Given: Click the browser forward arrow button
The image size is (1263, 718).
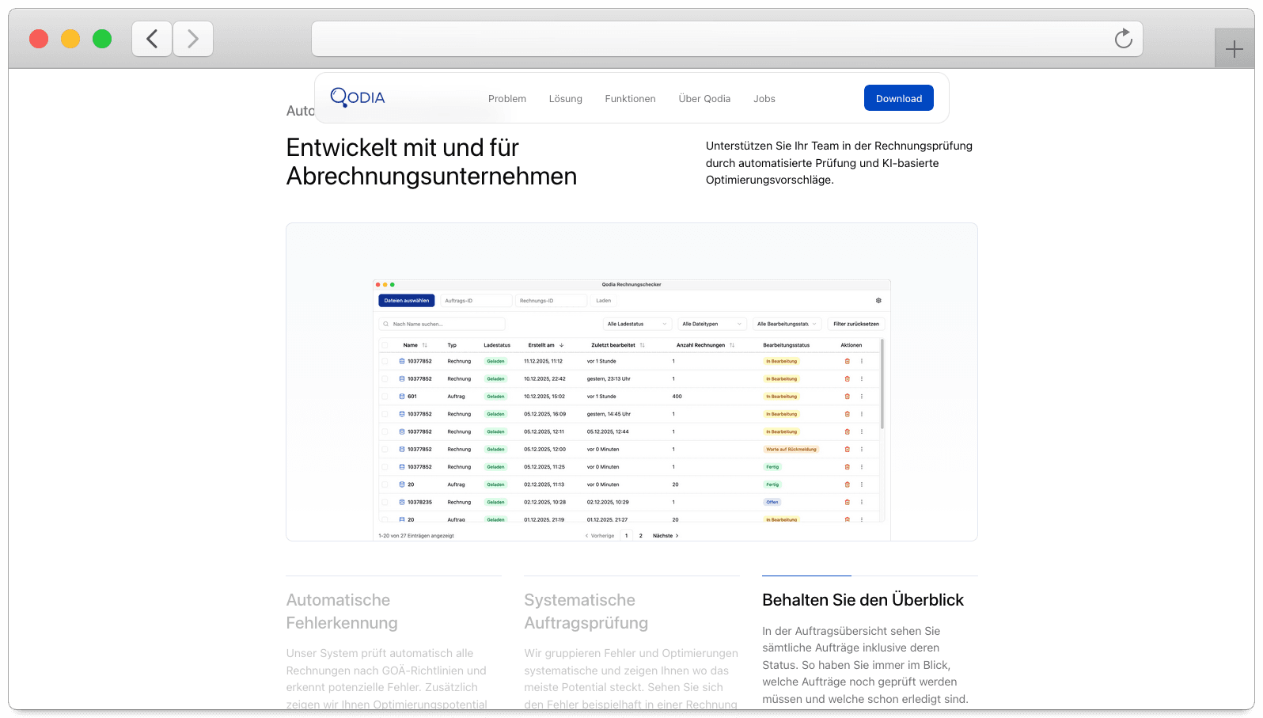Looking at the screenshot, I should 193,39.
